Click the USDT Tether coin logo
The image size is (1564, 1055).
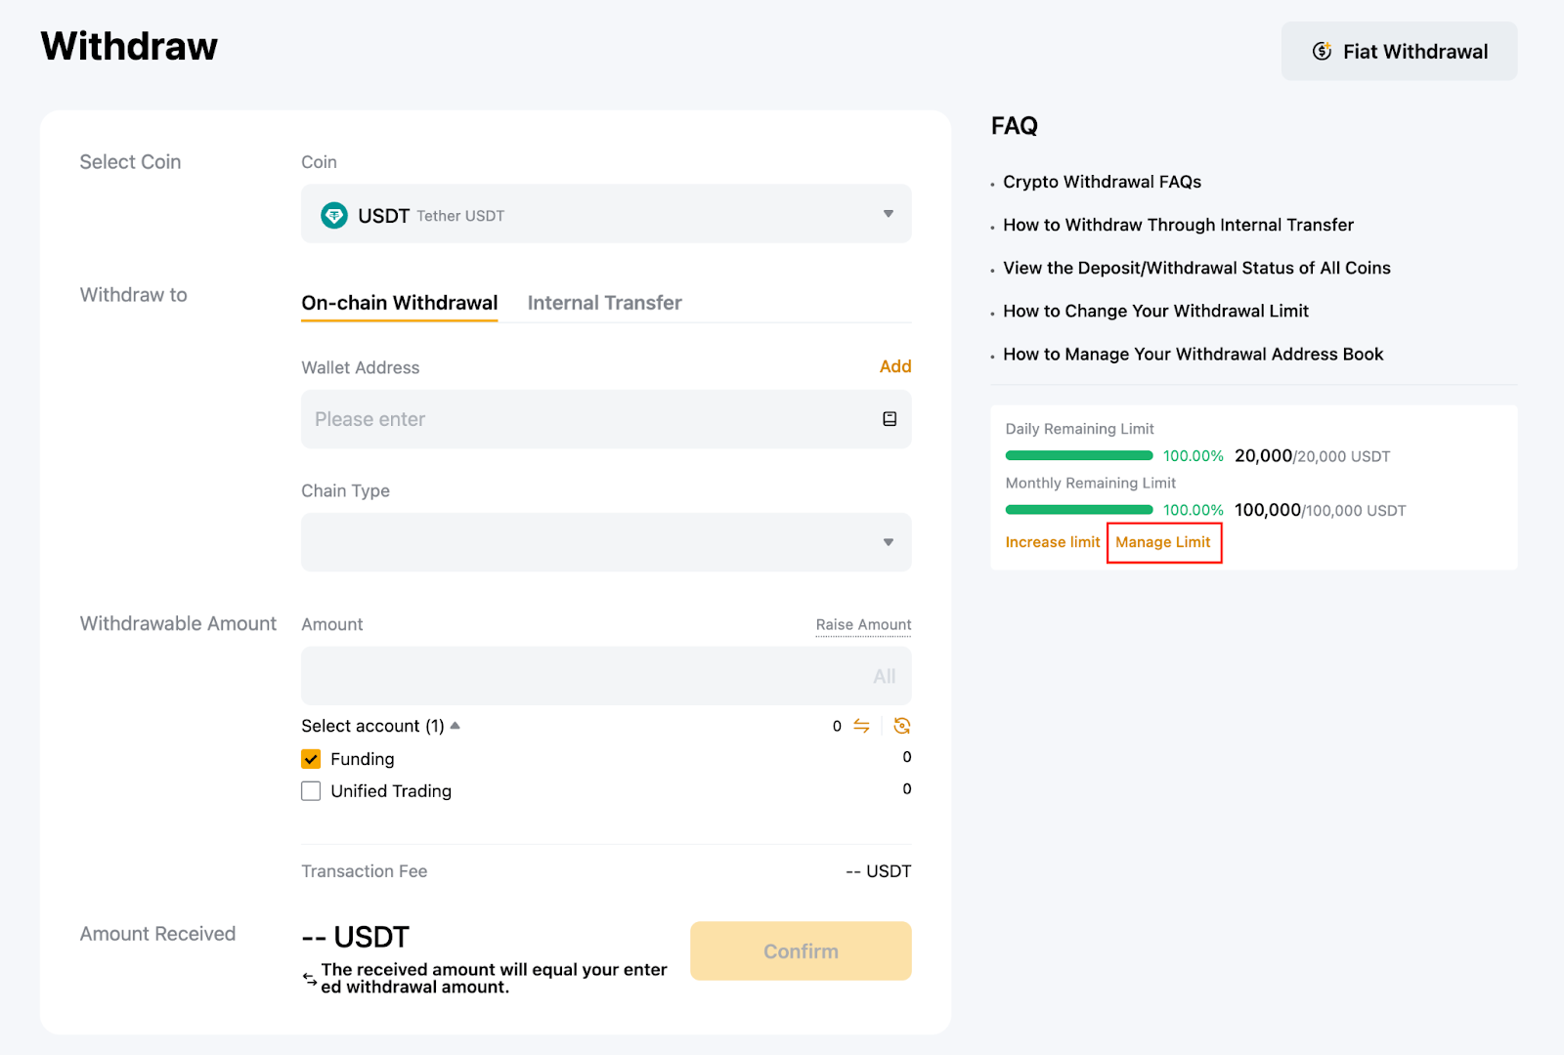click(x=334, y=215)
